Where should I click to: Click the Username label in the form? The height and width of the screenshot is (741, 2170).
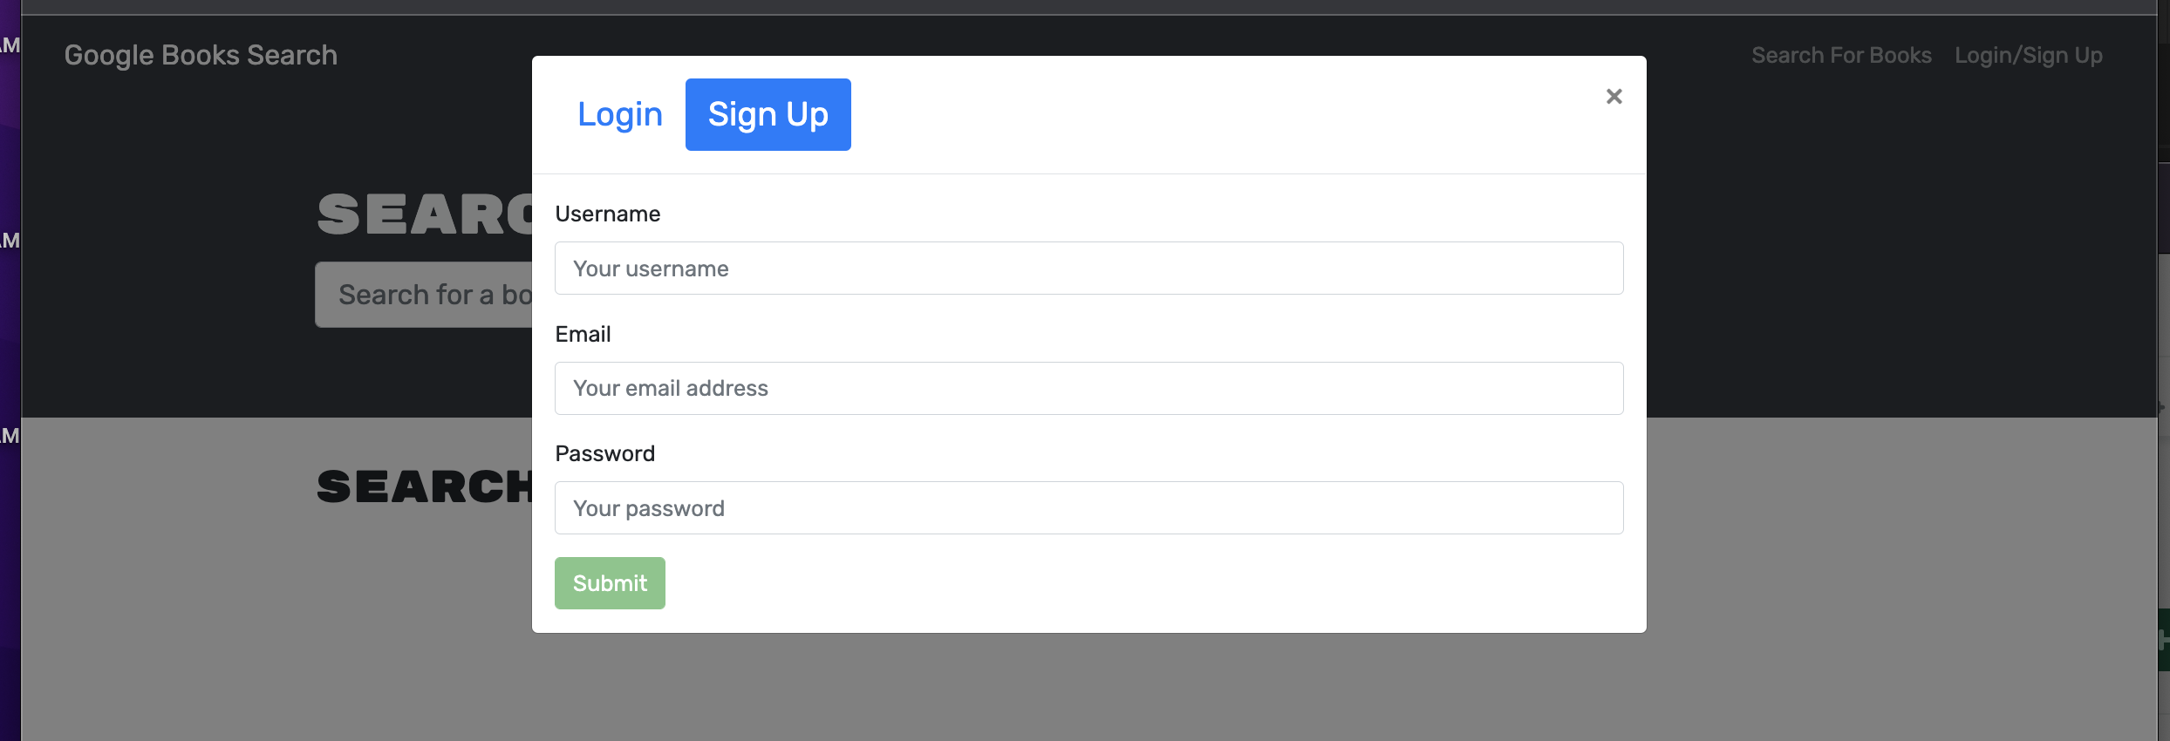coord(607,214)
